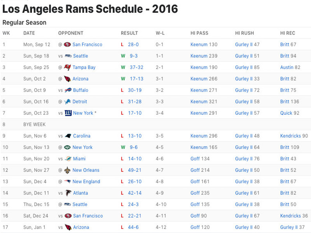Click the Seahawks logo in week 2 row
The height and width of the screenshot is (233, 311).
(68, 56)
